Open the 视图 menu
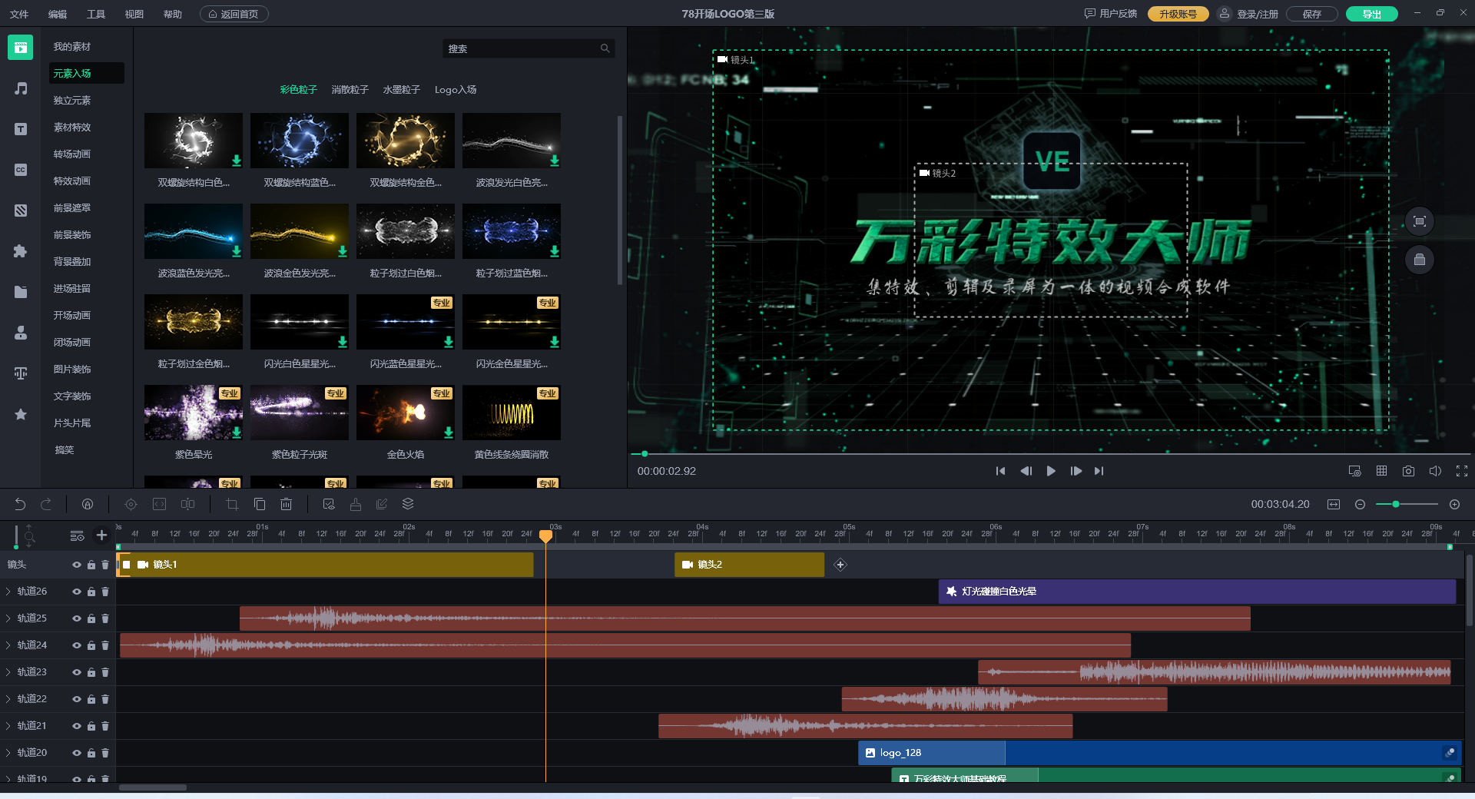 pos(134,14)
